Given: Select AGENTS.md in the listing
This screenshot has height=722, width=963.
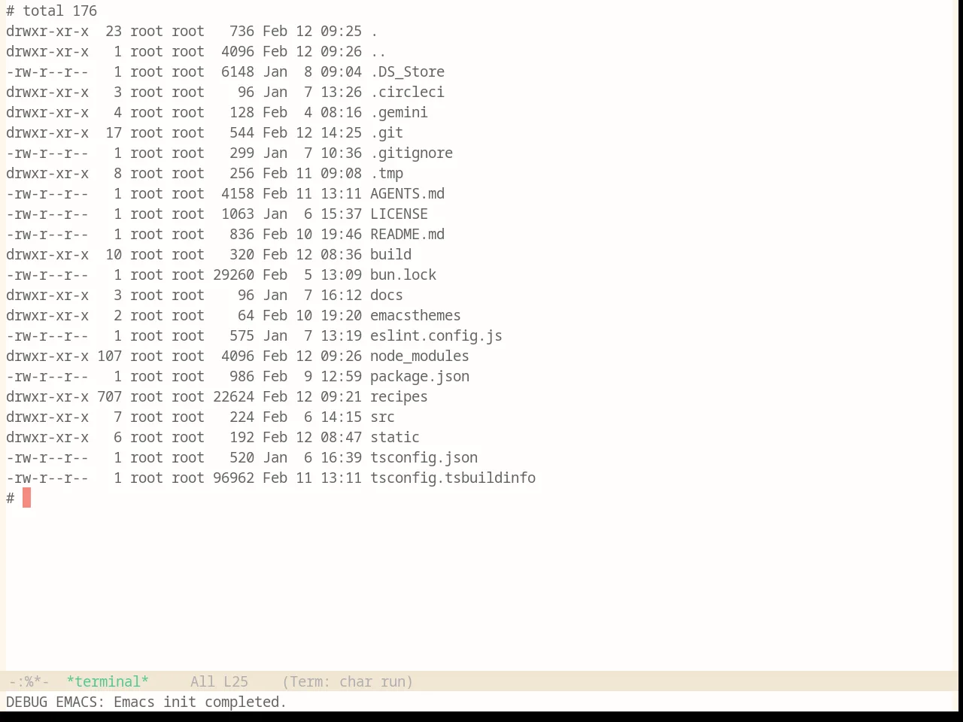Looking at the screenshot, I should pyautogui.click(x=407, y=194).
